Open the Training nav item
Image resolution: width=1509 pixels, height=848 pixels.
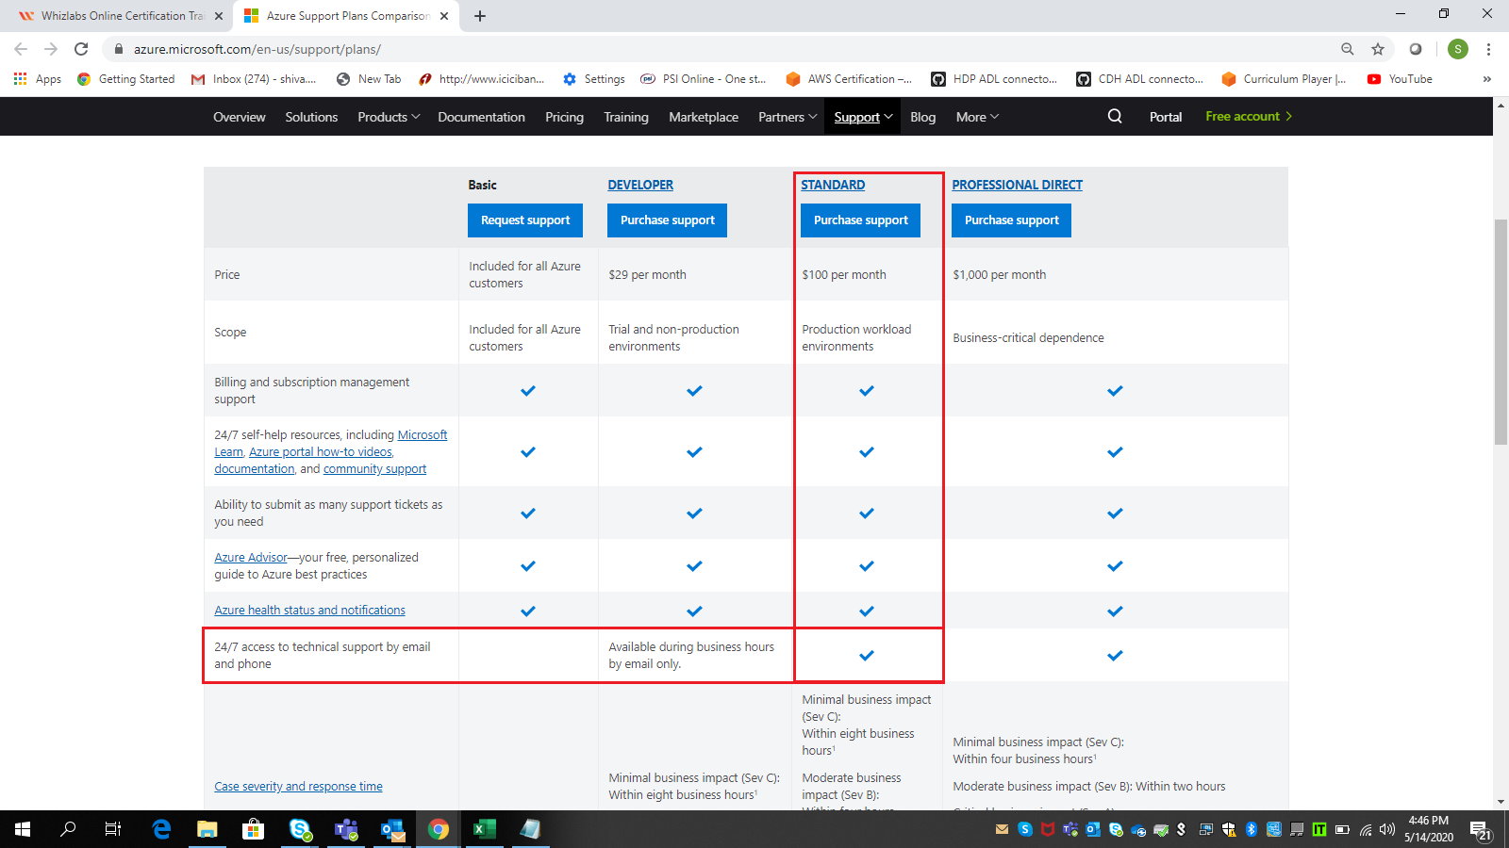click(626, 117)
